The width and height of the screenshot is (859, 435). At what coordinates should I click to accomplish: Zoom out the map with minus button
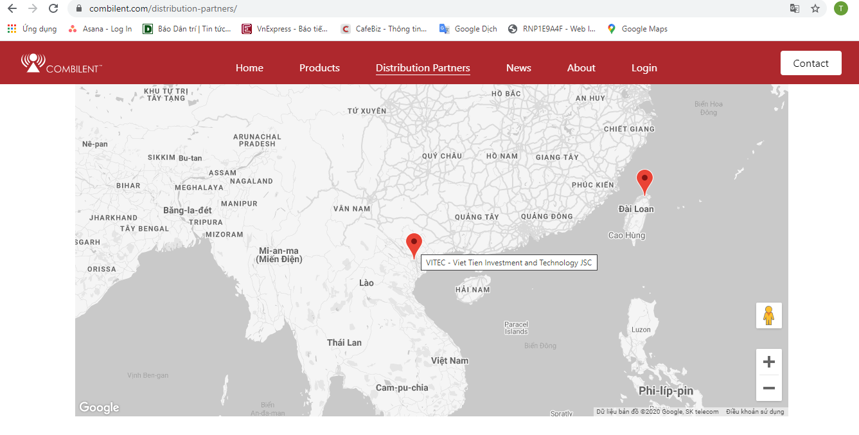pyautogui.click(x=768, y=388)
